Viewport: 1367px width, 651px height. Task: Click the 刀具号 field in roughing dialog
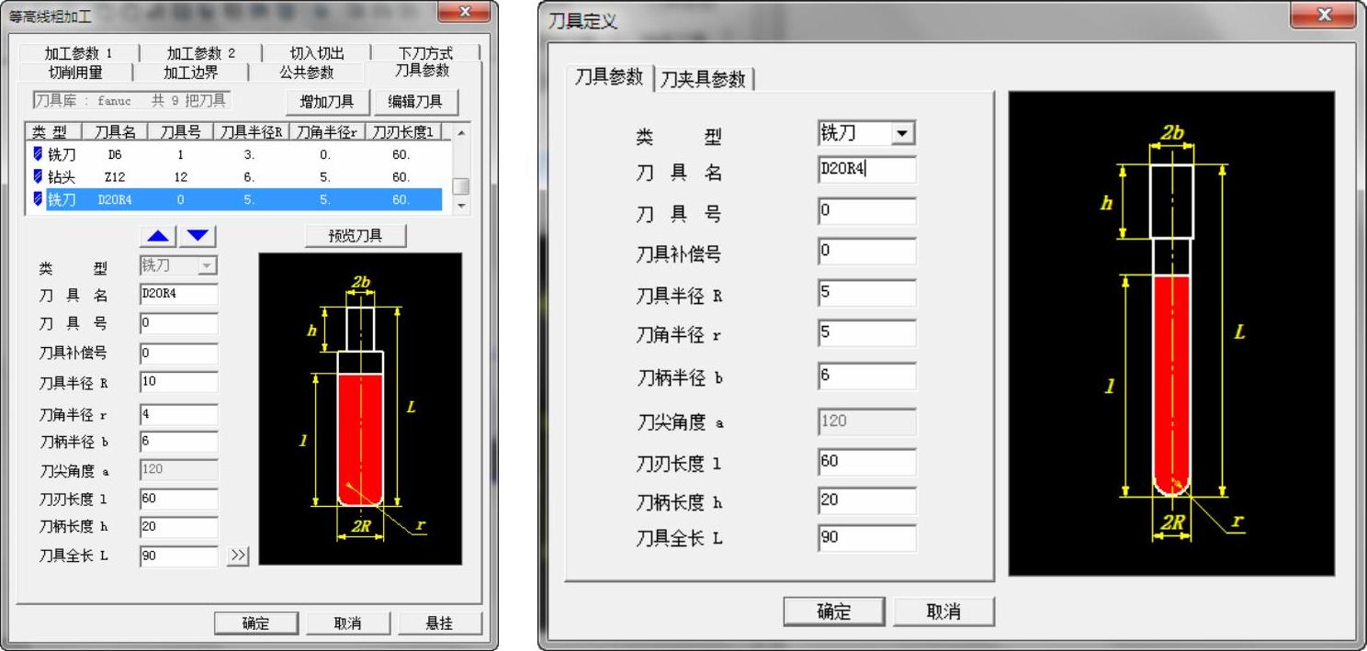178,324
